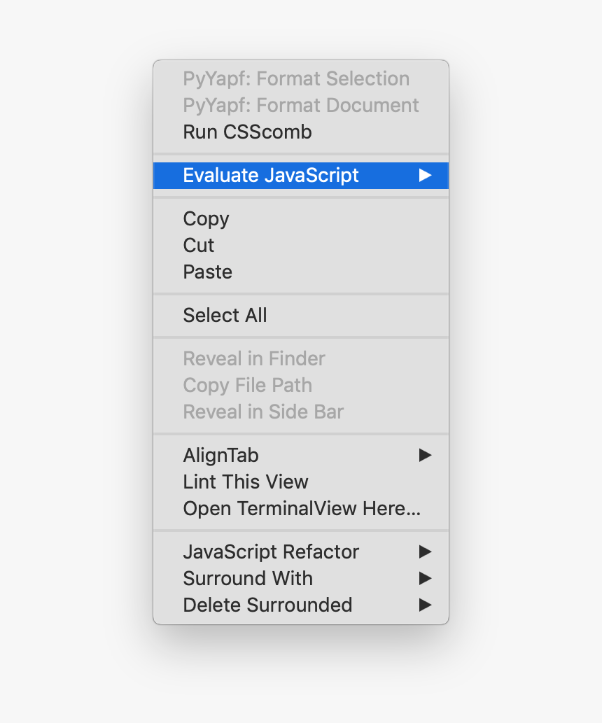Screen dimensions: 602x723
Task: Click the greyed-out Copy File Path item
Action: coord(301,386)
